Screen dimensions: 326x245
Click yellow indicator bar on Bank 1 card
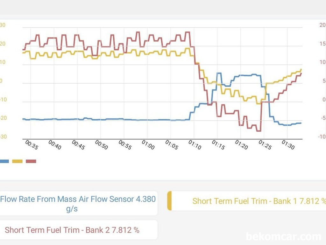pyautogui.click(x=169, y=201)
